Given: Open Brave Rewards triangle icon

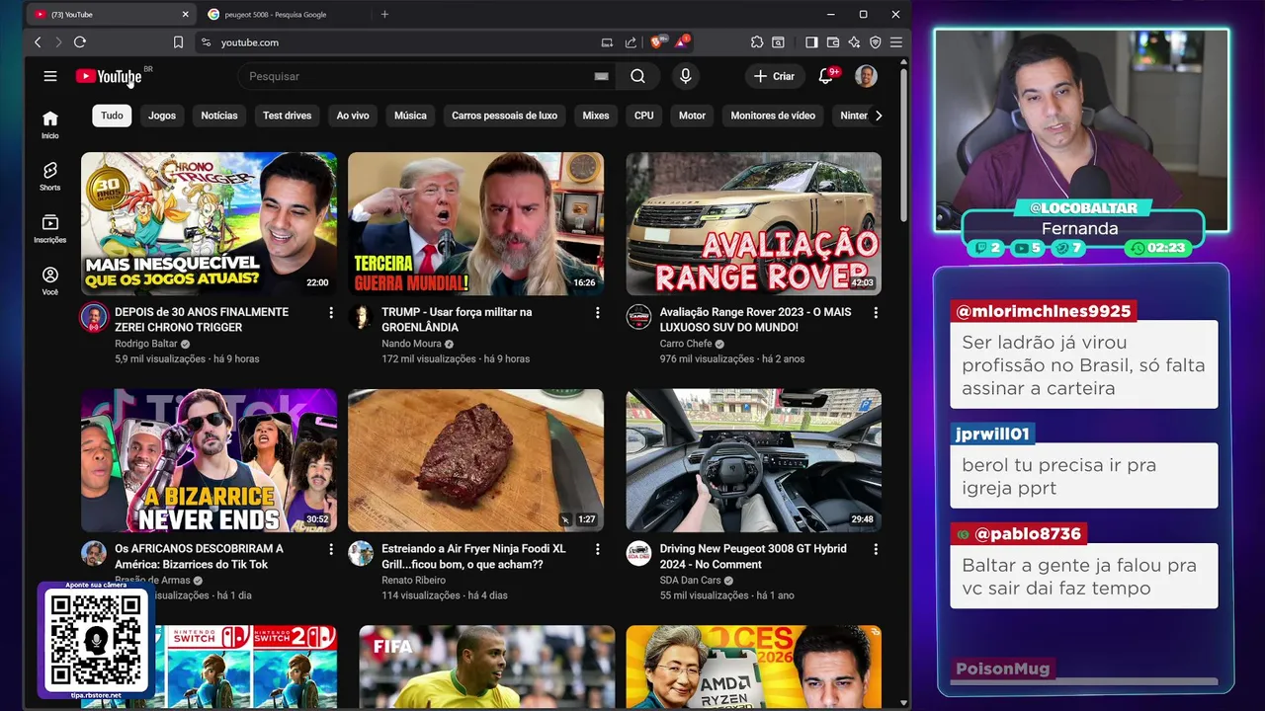Looking at the screenshot, I should click(681, 42).
